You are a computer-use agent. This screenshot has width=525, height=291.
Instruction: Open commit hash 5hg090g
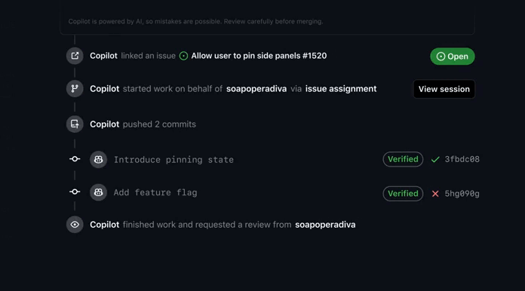[462, 194]
